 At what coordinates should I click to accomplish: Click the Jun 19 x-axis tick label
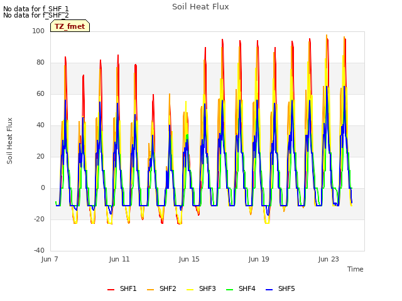259,259
